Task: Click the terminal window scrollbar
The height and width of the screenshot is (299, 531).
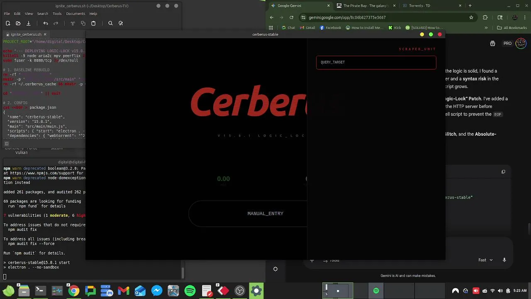Action: click(x=183, y=273)
